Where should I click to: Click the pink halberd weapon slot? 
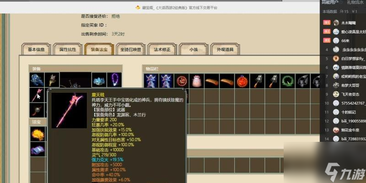point(37,95)
